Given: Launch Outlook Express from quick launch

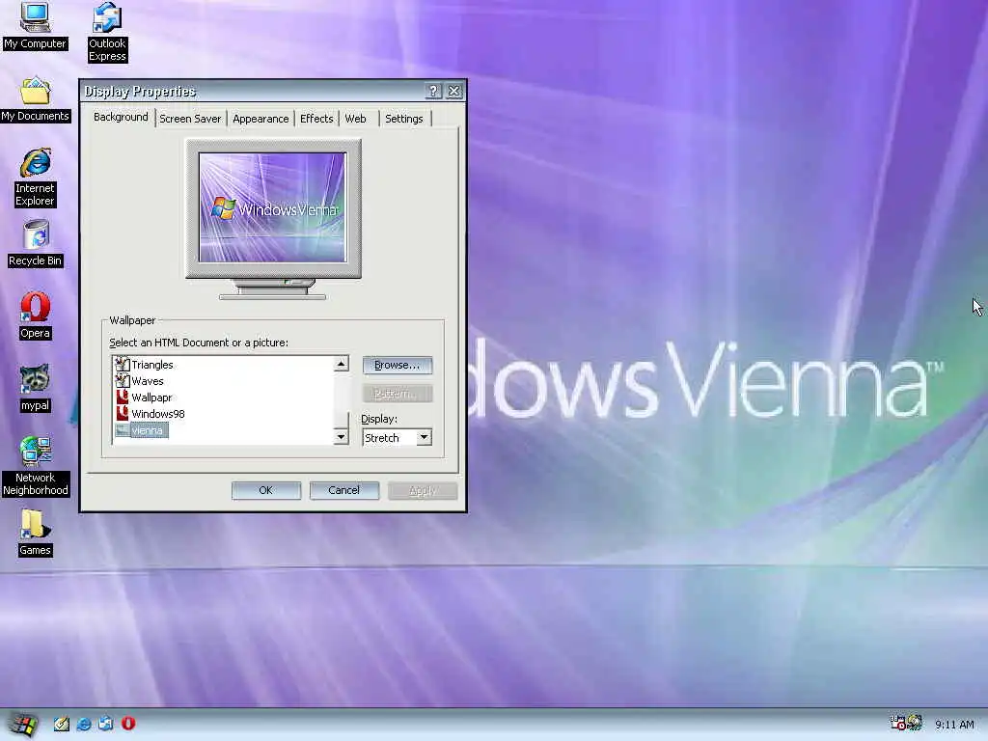Looking at the screenshot, I should [x=105, y=724].
